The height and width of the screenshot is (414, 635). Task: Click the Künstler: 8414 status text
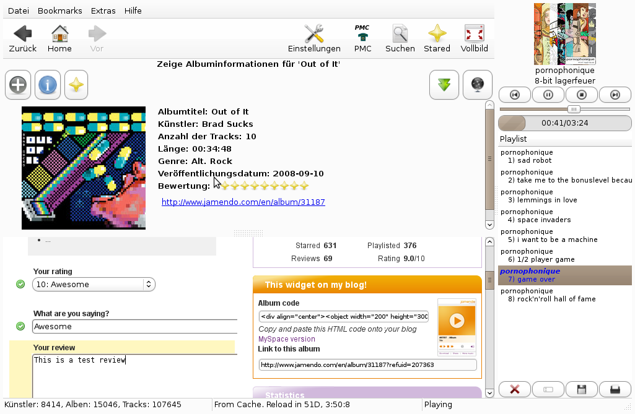93,405
